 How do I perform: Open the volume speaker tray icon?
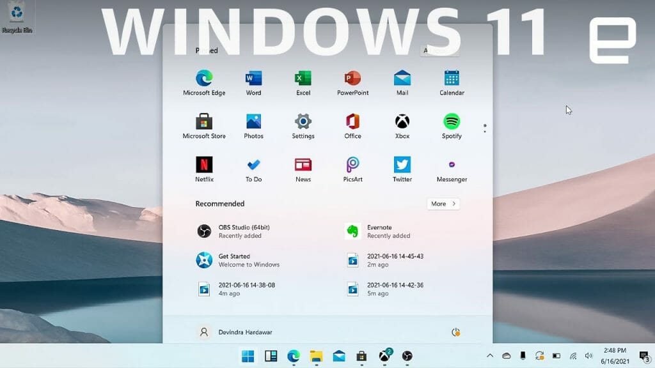tap(589, 356)
